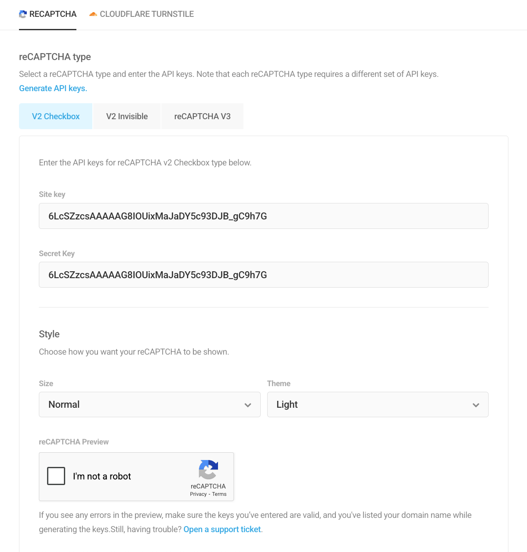Select the V2 Invisible tab
Screen dimensions: 527x552
[x=126, y=116]
